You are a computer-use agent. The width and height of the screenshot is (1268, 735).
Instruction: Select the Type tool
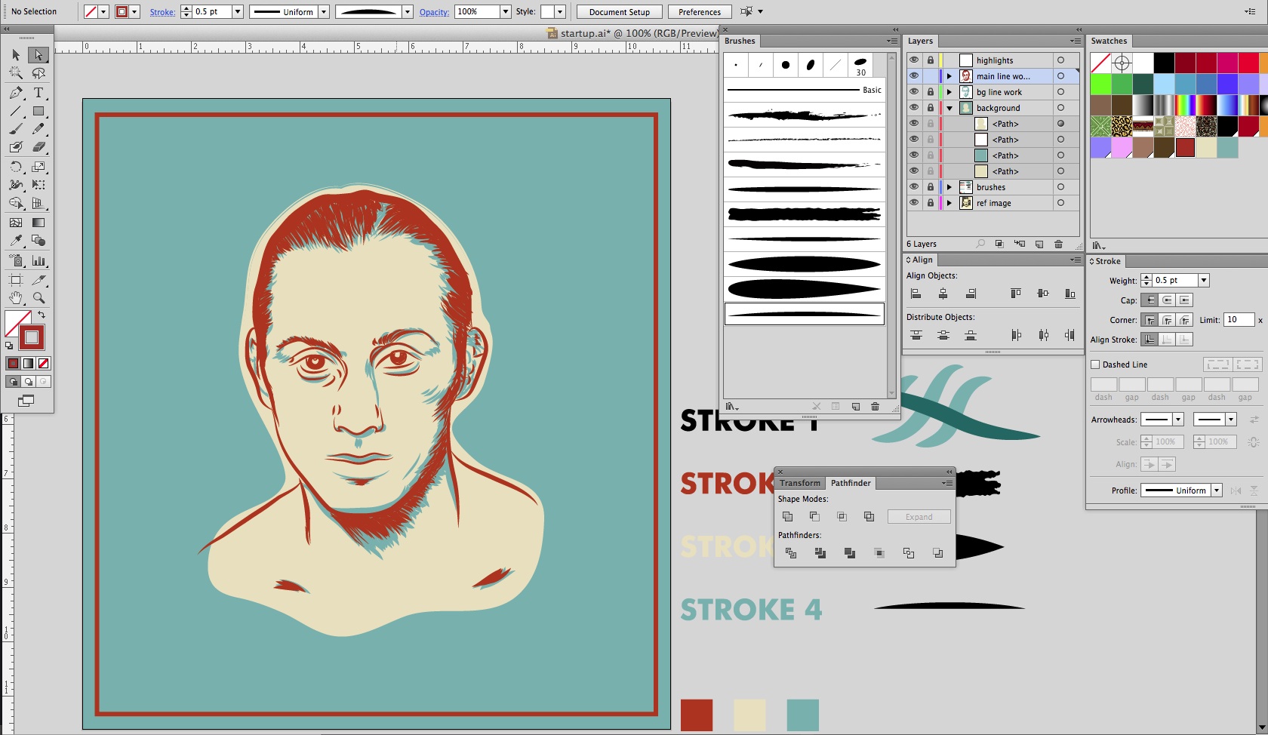coord(38,93)
